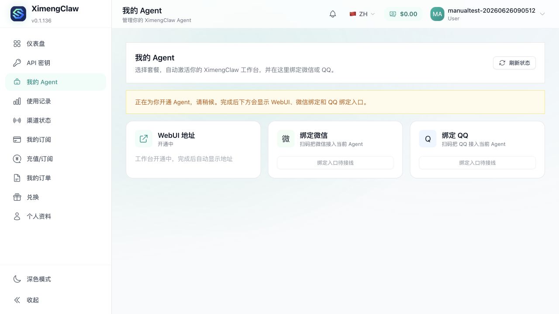559x314 pixels.
Task: Click the WebUI 地址 card title
Action: tap(176, 135)
